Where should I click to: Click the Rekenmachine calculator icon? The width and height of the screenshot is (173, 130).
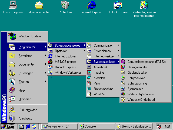89,89
